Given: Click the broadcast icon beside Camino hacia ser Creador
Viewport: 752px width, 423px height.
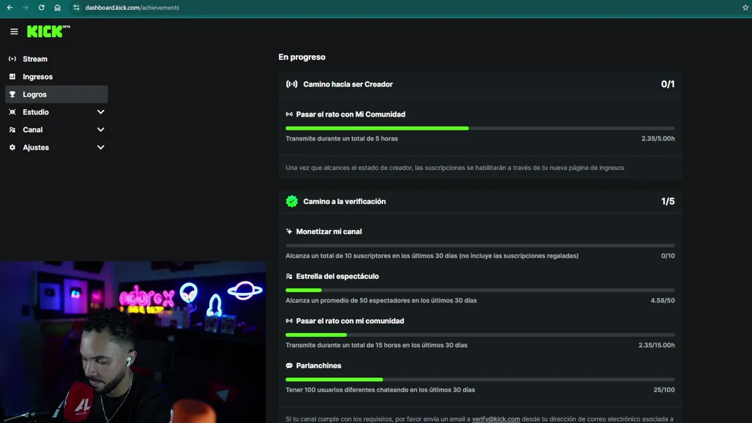Looking at the screenshot, I should pos(291,84).
